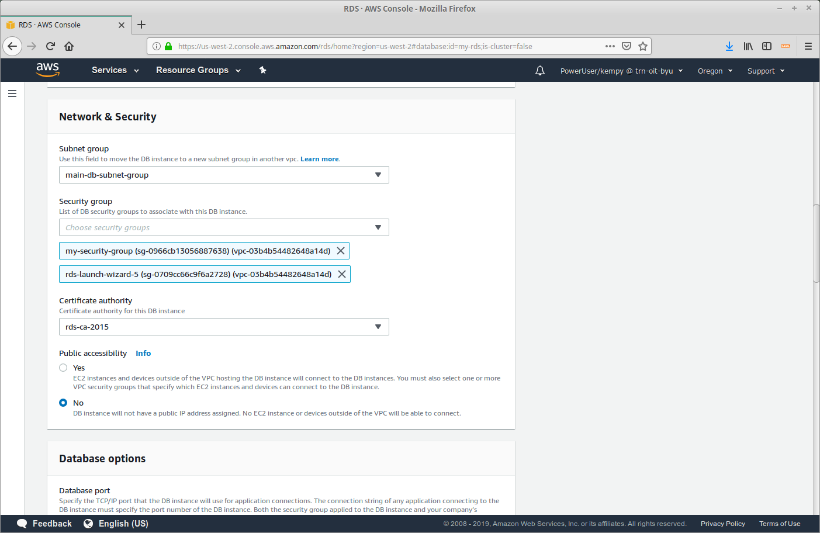The image size is (820, 533).
Task: Open the Firefox hamburger menu
Action: pyautogui.click(x=808, y=46)
